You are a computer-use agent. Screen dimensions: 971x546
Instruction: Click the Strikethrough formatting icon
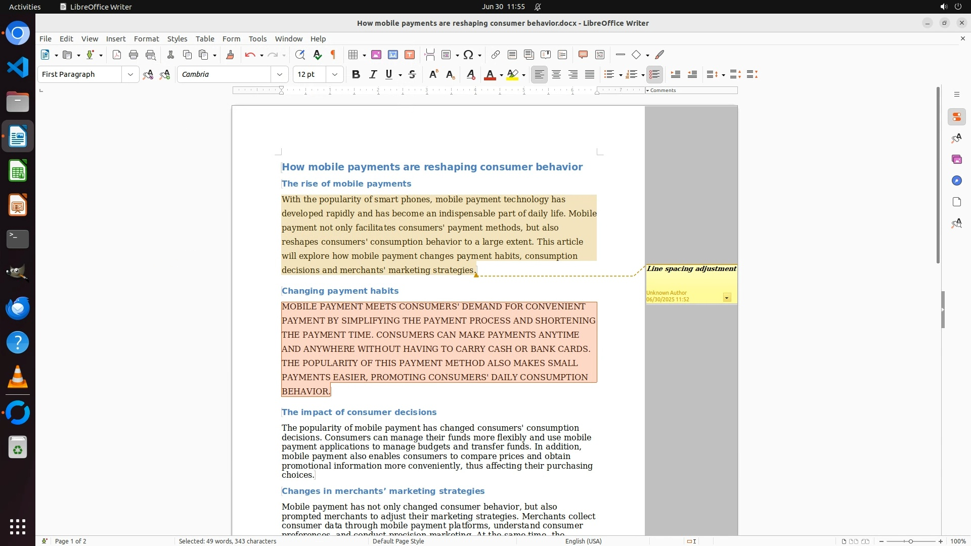412,75
